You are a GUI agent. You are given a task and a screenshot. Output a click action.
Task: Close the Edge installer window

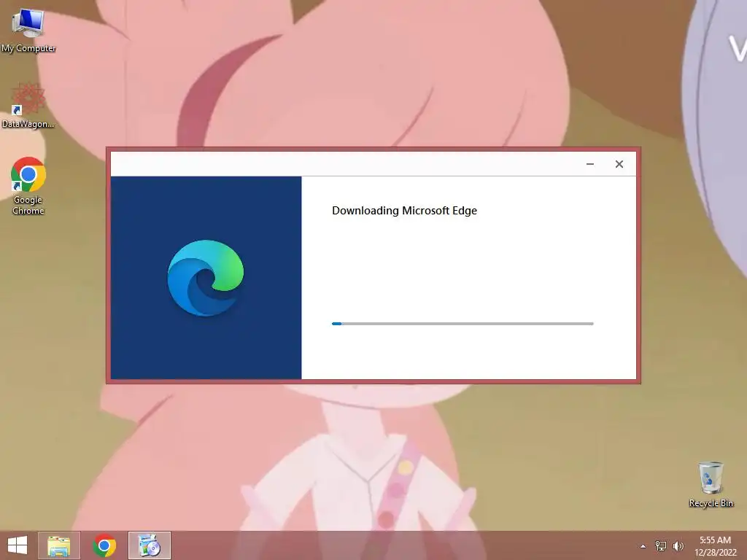coord(619,164)
